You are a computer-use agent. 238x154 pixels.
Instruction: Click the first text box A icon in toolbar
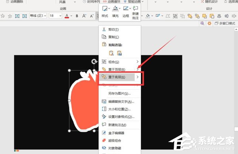tap(17, 16)
